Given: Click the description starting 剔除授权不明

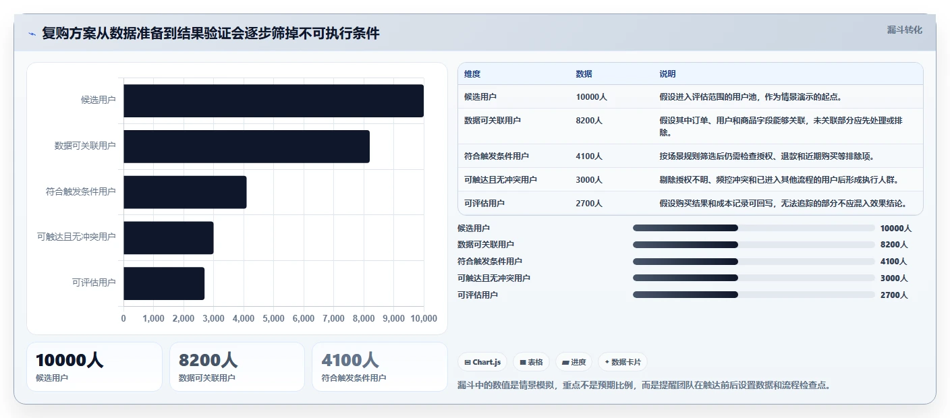Looking at the screenshot, I should coord(779,180).
